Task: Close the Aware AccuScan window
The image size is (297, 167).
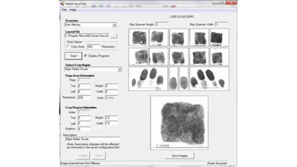Action: 231,3
